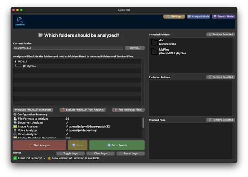The image size is (248, 177).
Task: Click the Document Analyzer checkmark
Action: pyautogui.click(x=67, y=122)
